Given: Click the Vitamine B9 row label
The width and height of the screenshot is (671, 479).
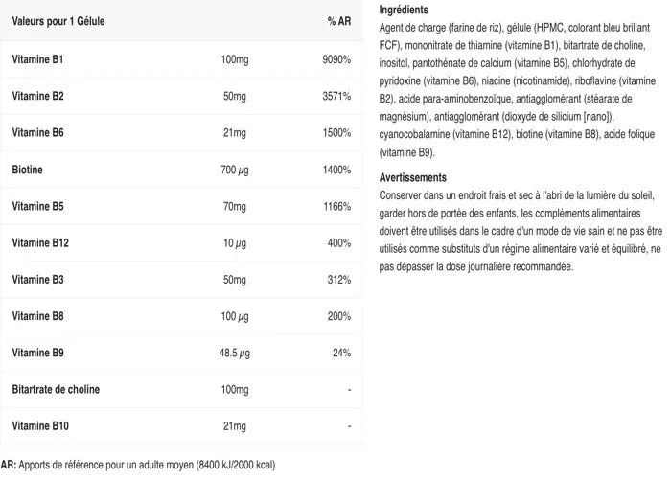Looking at the screenshot, I should pos(37,353).
